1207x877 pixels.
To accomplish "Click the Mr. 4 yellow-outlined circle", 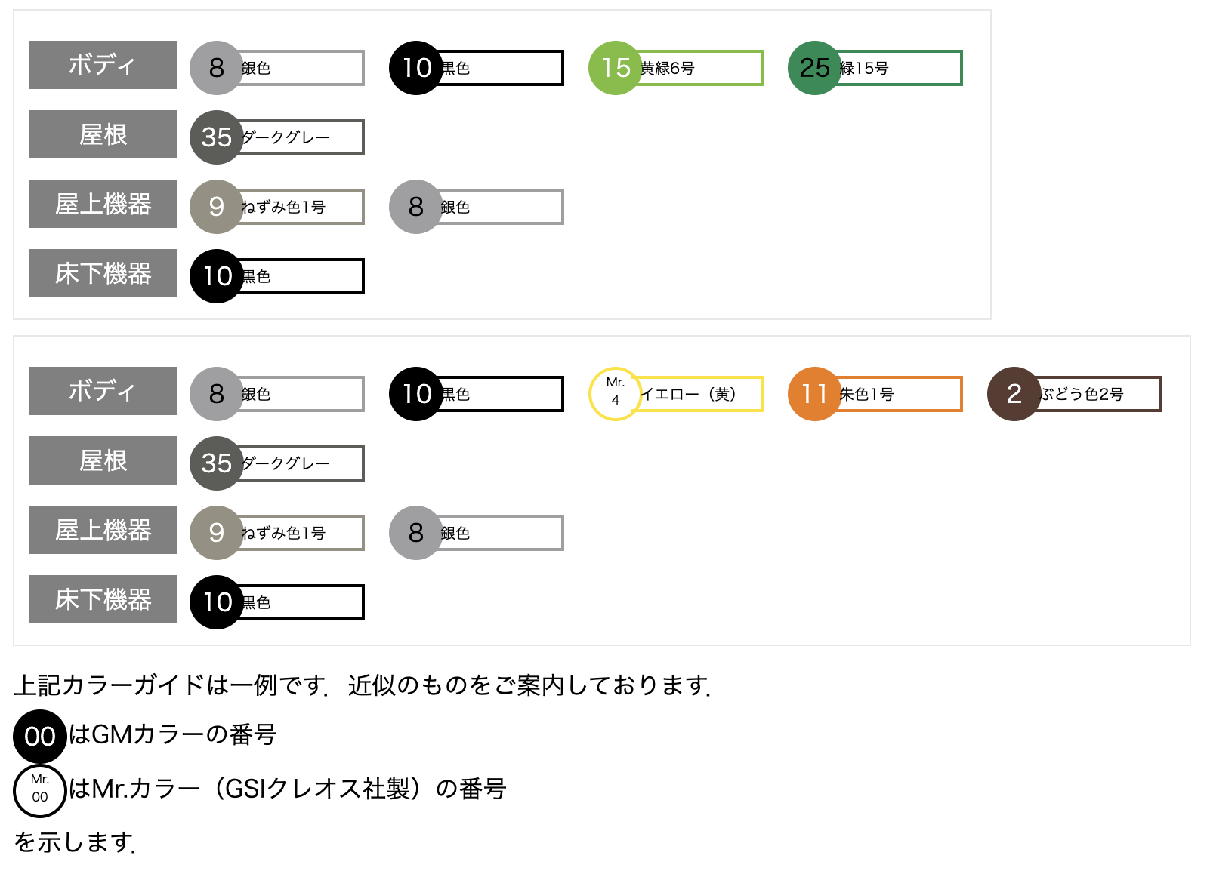I will click(616, 394).
